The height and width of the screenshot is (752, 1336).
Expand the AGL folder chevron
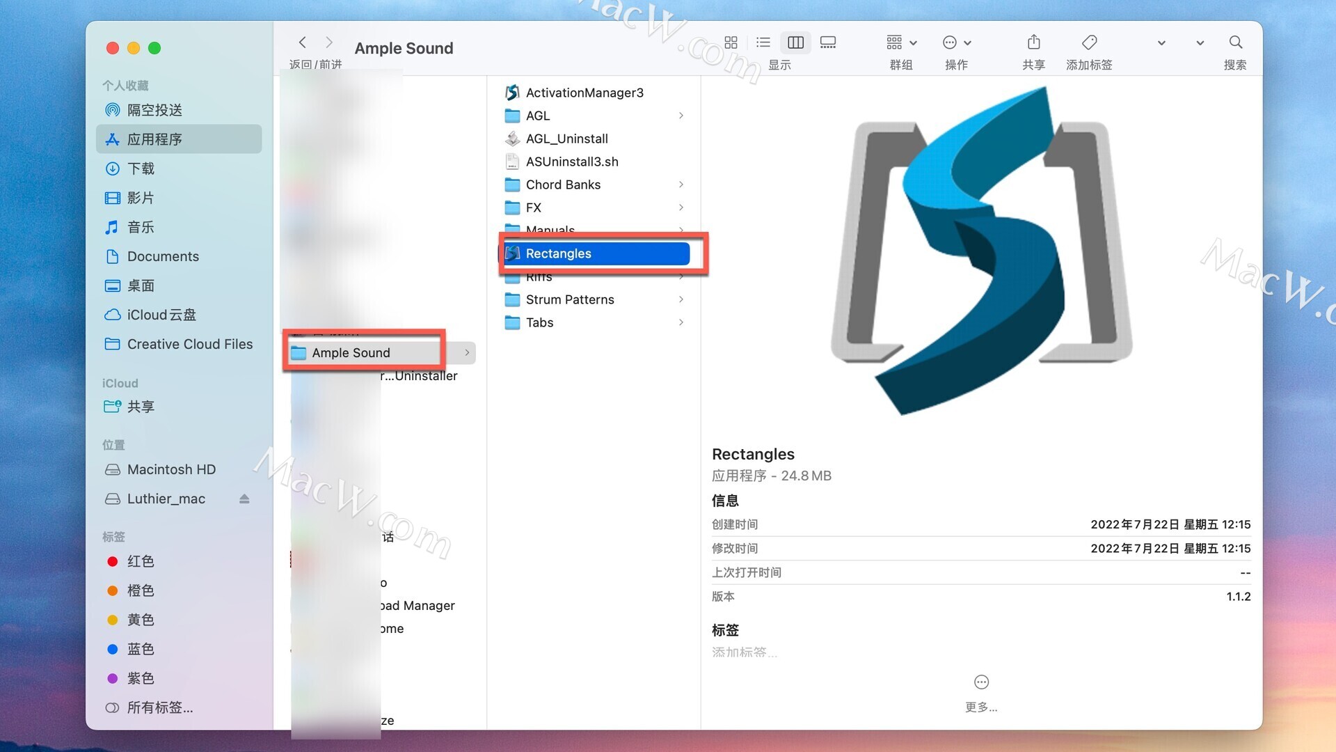681,116
